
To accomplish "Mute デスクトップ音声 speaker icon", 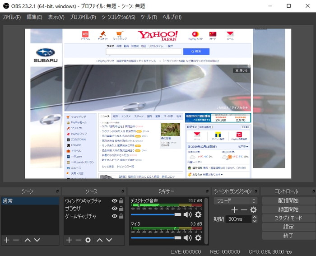I will [x=187, y=214].
